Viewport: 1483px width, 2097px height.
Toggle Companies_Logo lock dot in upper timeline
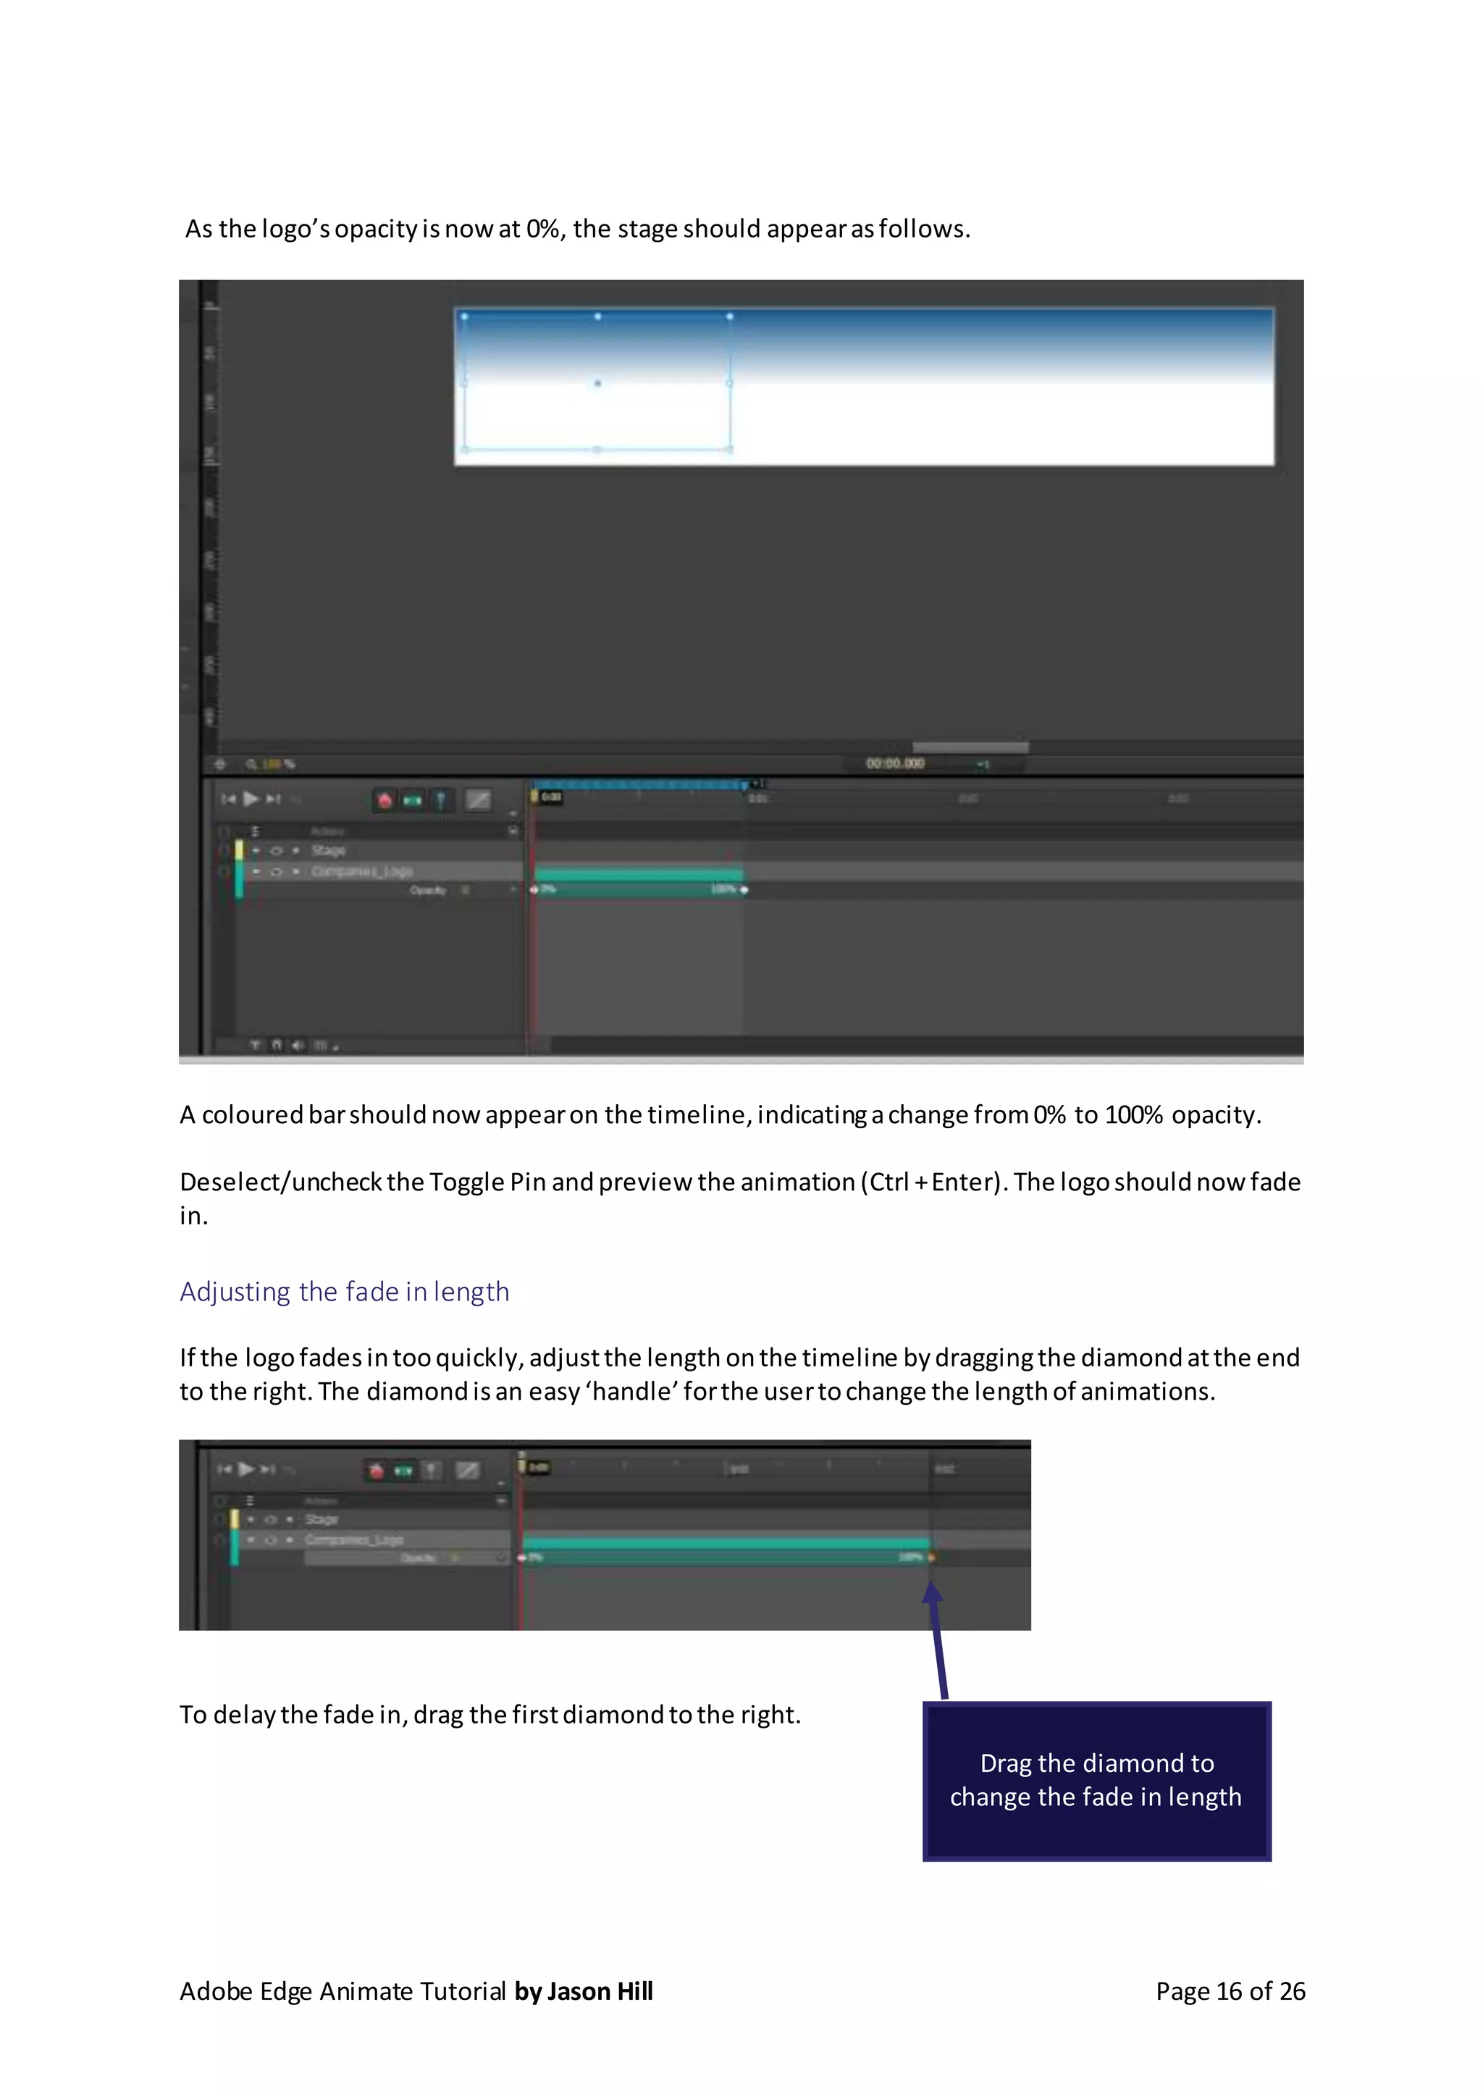295,871
